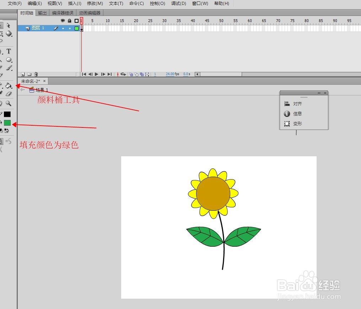
Task: Select the Zoom magnifier tool
Action: (x=9, y=104)
